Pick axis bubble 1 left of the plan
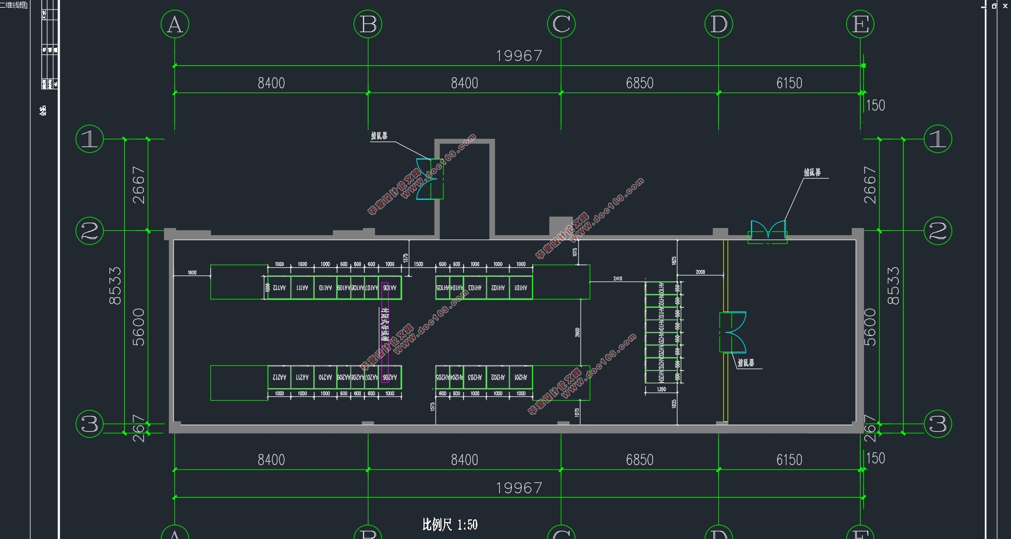This screenshot has height=539, width=1011. [89, 139]
